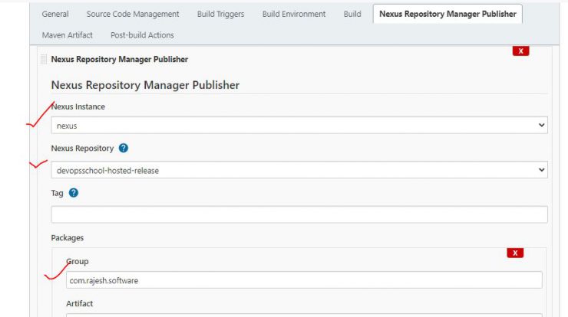Remove the Nexus Repository Manager Publisher step
This screenshot has height=317, width=568.
(520, 51)
